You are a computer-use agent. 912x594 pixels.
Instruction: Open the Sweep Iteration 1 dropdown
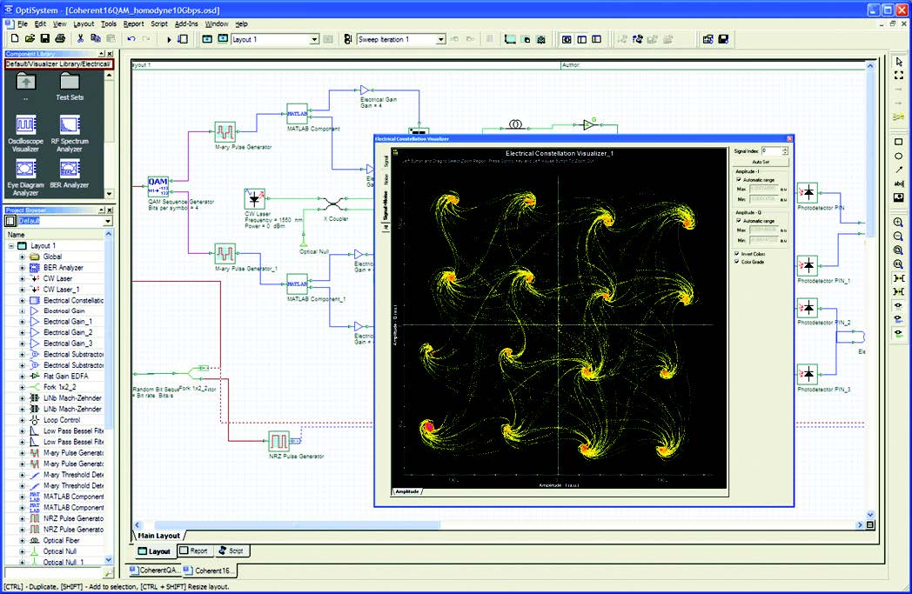point(440,39)
